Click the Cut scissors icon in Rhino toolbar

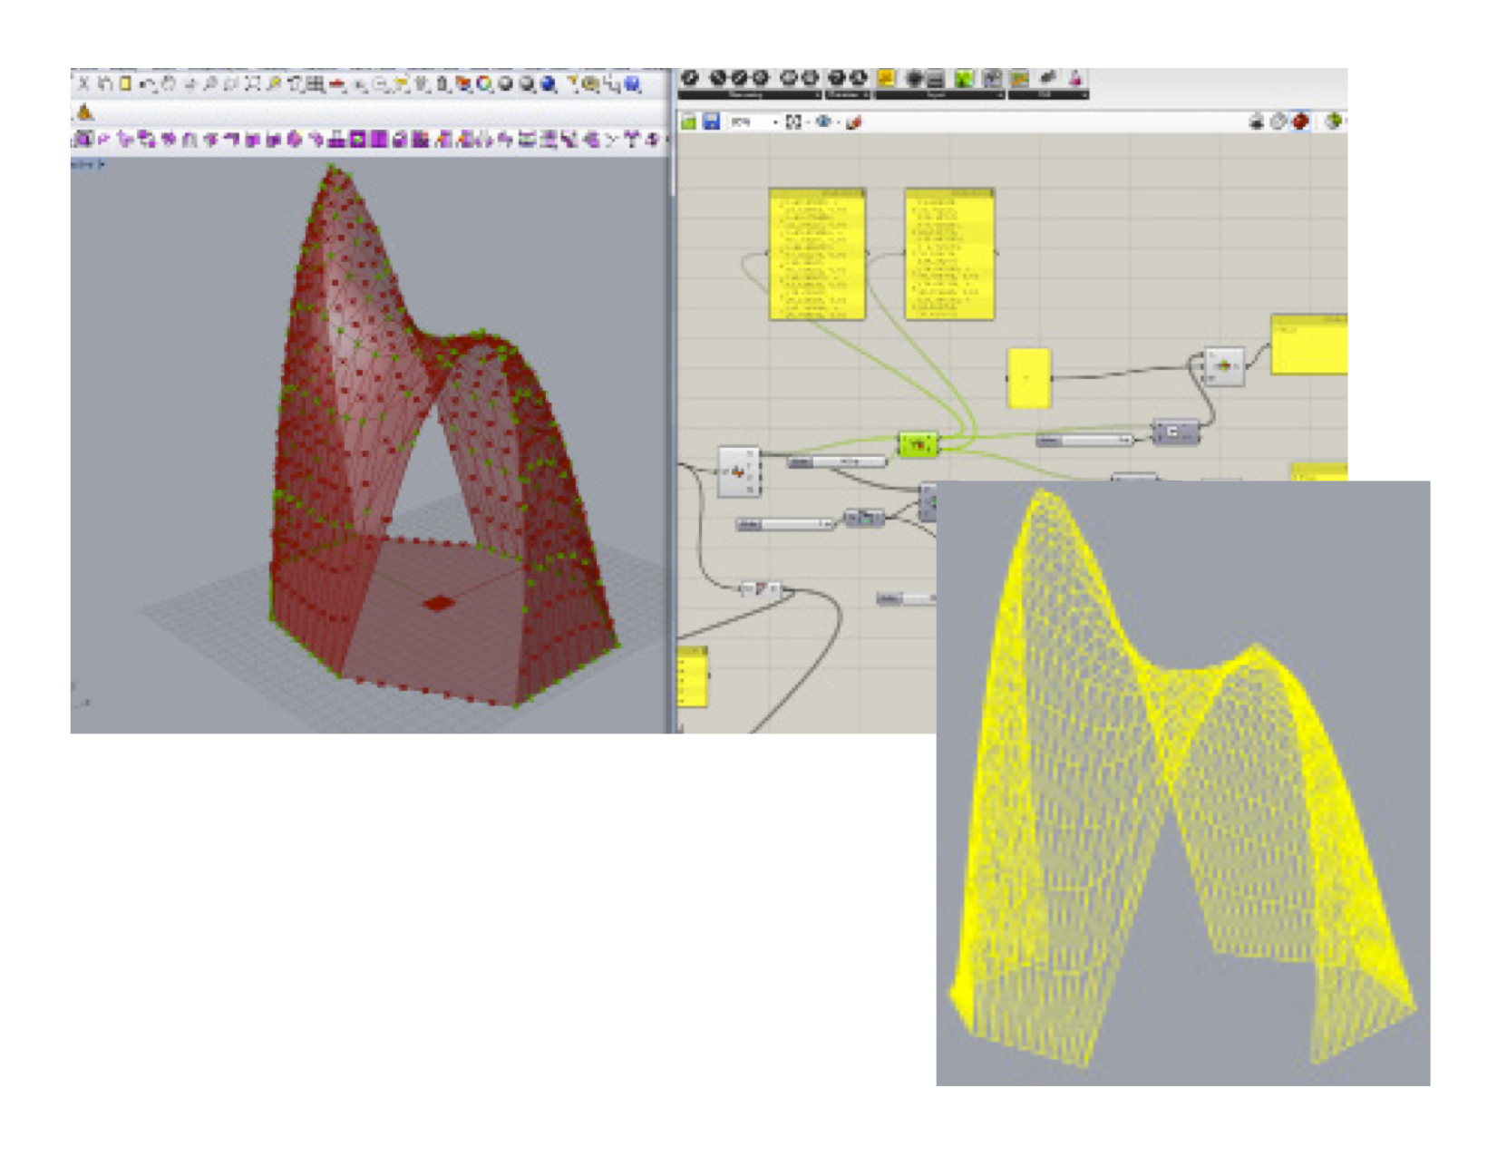(x=84, y=84)
